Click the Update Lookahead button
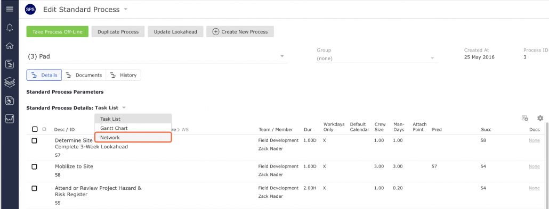549x209 pixels. pyautogui.click(x=175, y=31)
